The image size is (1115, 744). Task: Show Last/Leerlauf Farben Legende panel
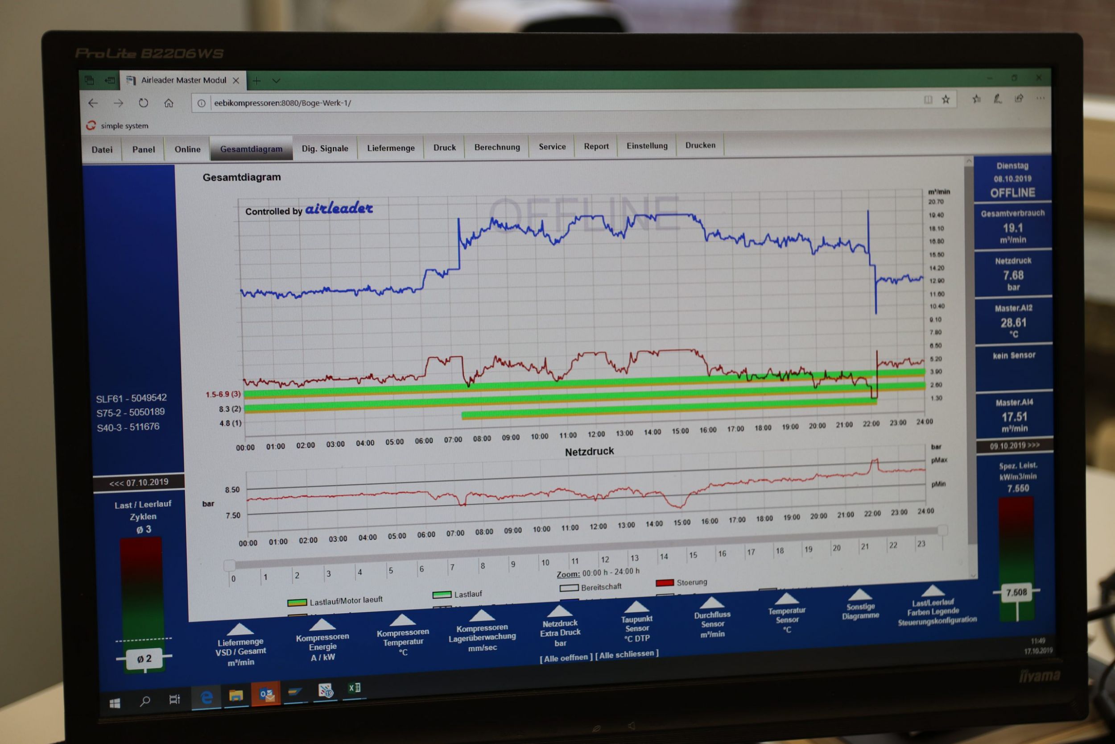click(x=933, y=592)
